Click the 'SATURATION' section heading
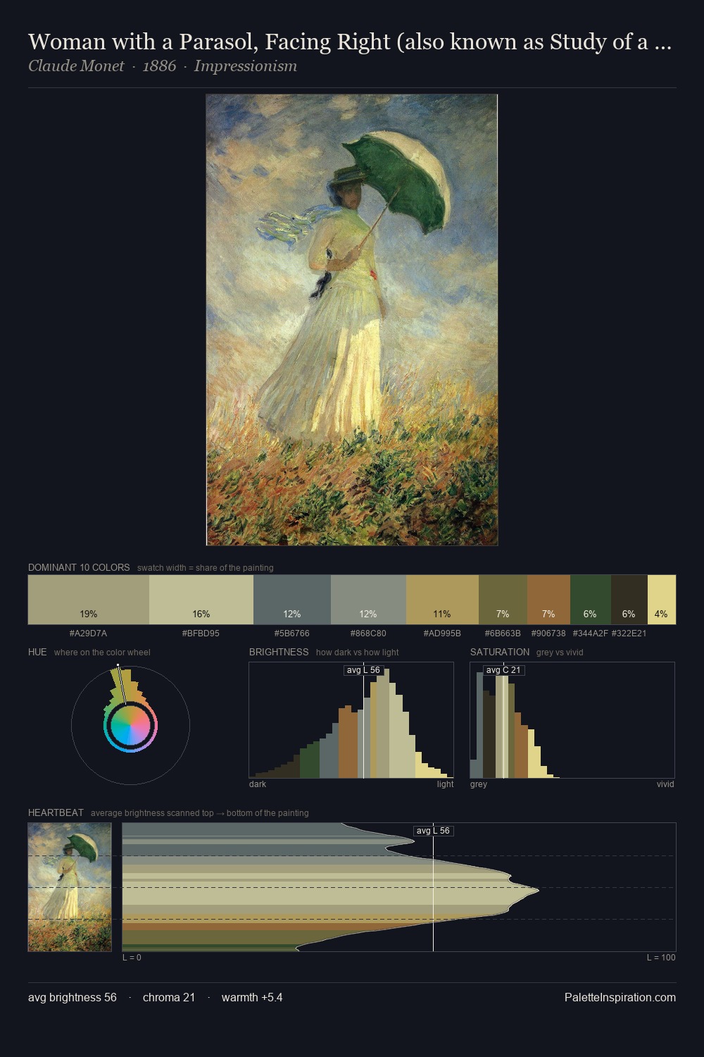704x1057 pixels. 500,652
